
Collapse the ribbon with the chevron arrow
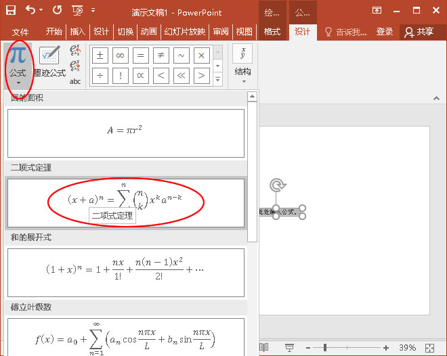435,99
